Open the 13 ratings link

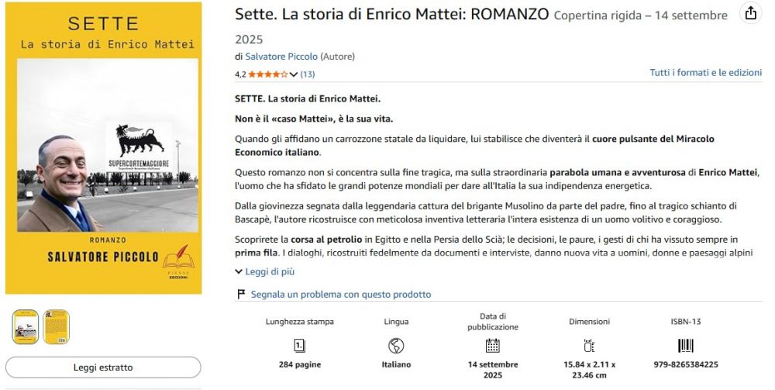(308, 74)
